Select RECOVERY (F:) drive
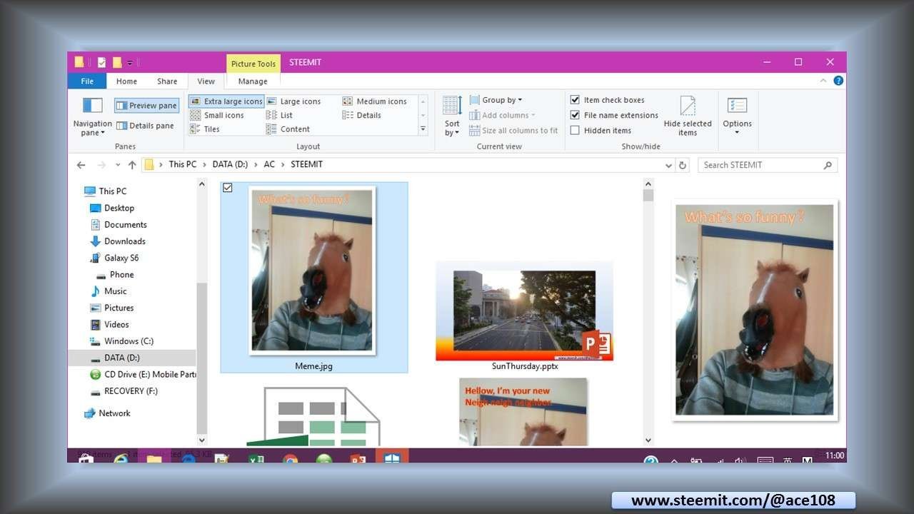914x514 pixels. 124,391
